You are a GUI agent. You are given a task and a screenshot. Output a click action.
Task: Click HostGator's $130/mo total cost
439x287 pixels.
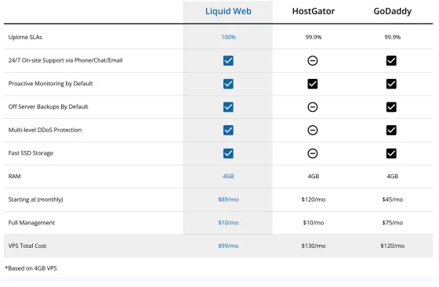[x=314, y=246]
